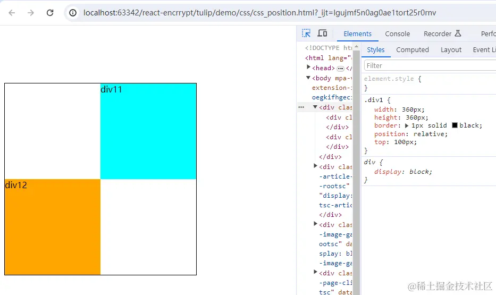Click ellipsis badge in head element
The image size is (496, 295).
(x=340, y=68)
